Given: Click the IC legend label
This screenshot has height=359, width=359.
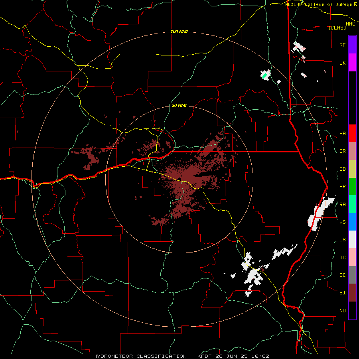Looking at the screenshot, I should pos(342,257).
